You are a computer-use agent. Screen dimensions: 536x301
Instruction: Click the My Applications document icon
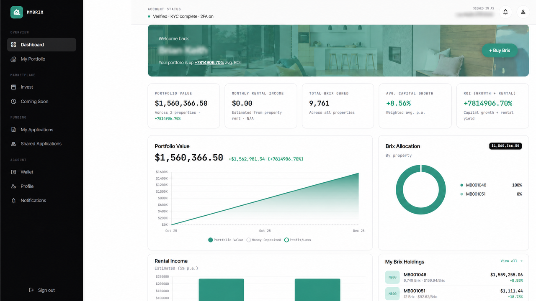tap(13, 130)
